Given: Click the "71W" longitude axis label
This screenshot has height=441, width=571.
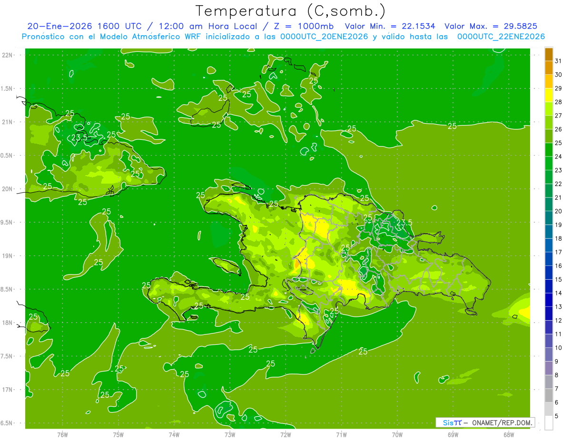Looking at the screenshot, I should click(341, 435).
